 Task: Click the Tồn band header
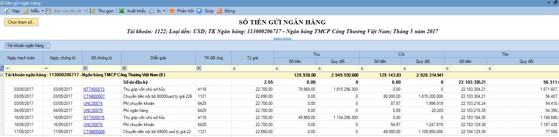point(502,54)
